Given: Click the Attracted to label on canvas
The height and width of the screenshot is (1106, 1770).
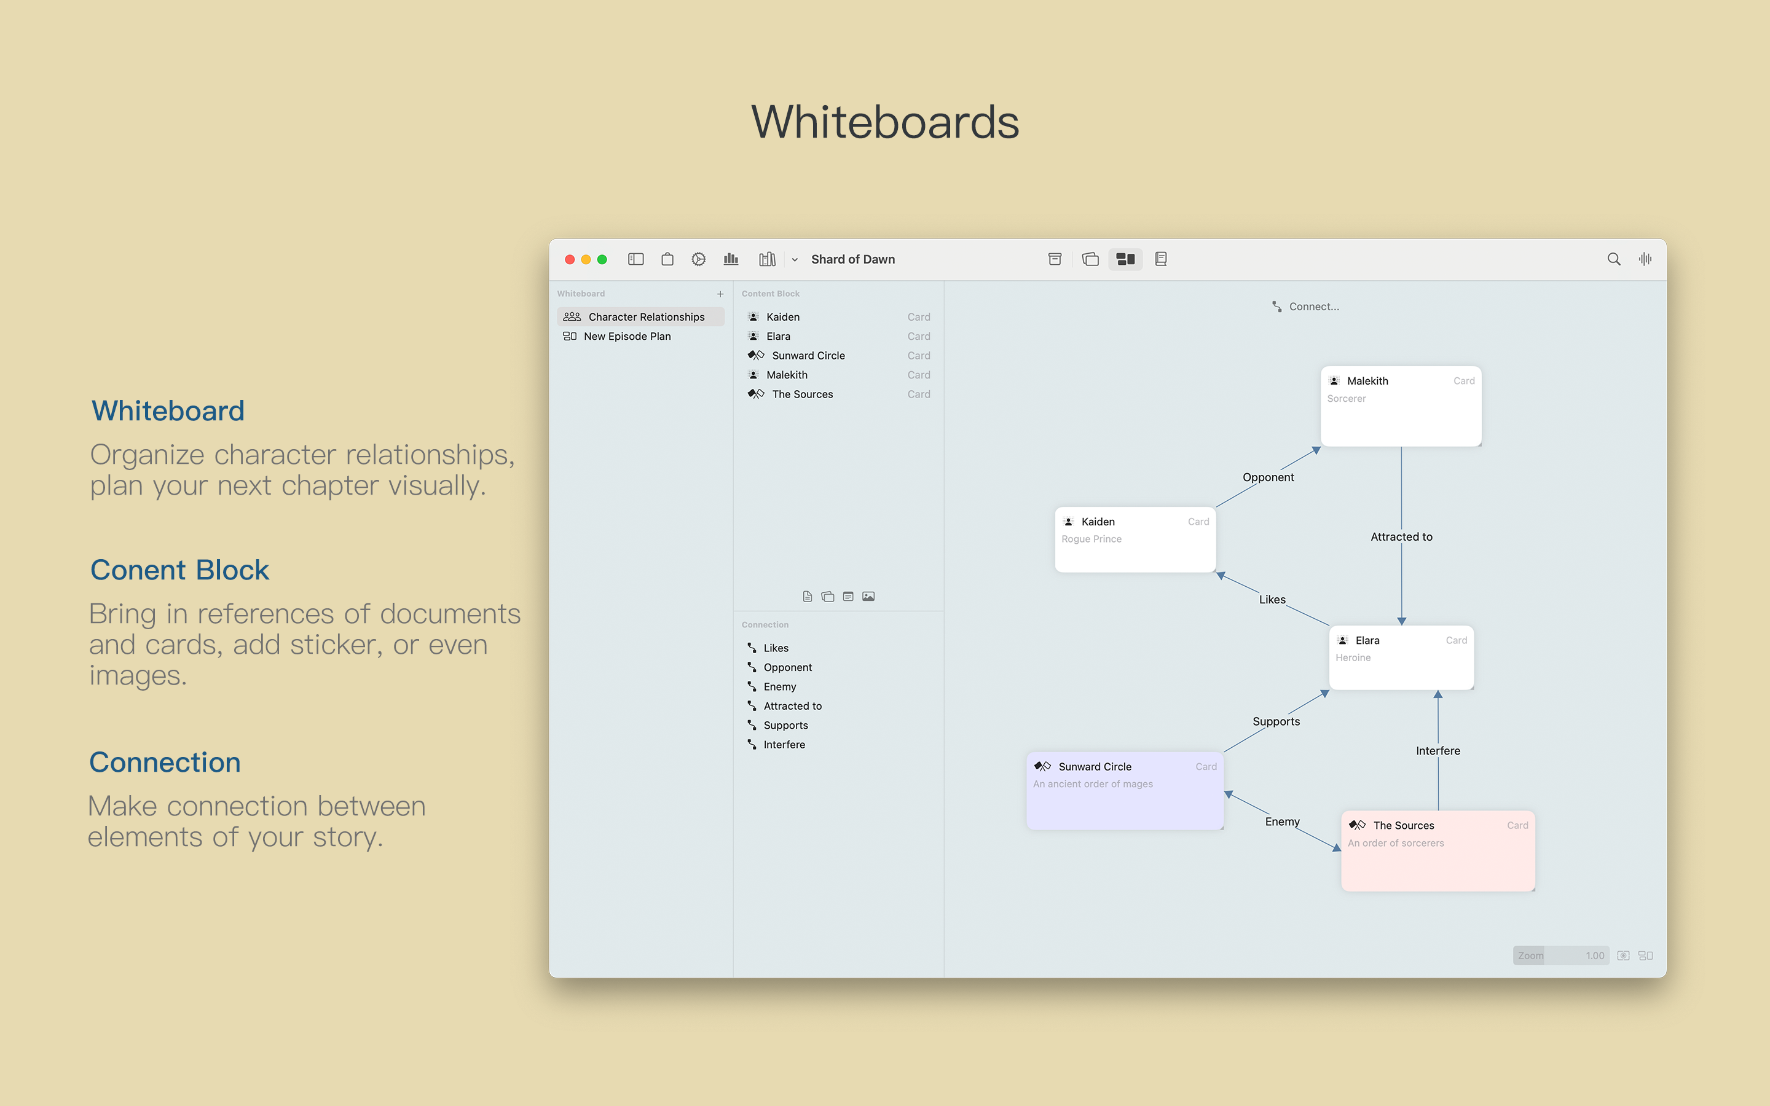Looking at the screenshot, I should pos(1401,537).
